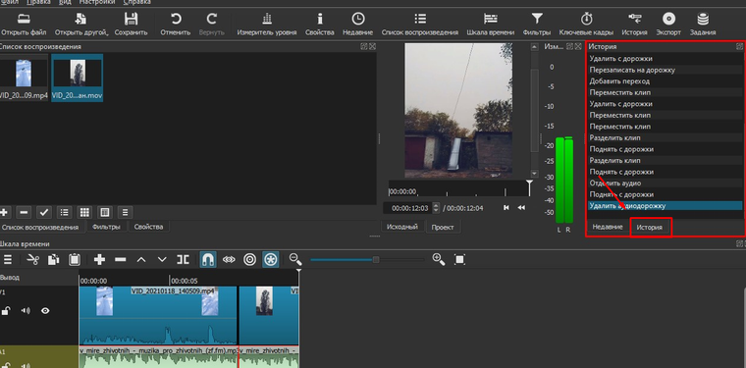Viewport: 746px width, 368px height.
Task: Lift clip with the up chevron icon
Action: (x=141, y=260)
